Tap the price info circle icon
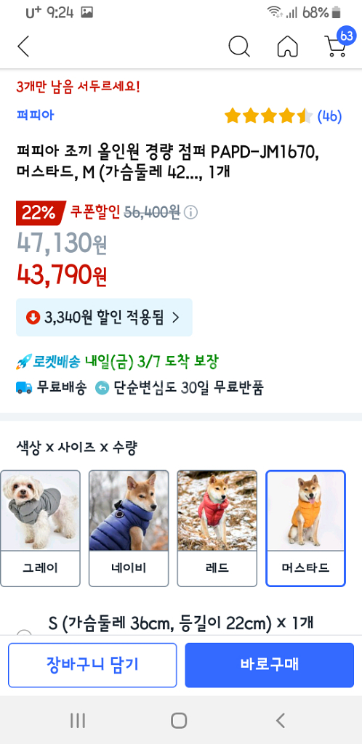Screen dimensions: 362x744 190,211
